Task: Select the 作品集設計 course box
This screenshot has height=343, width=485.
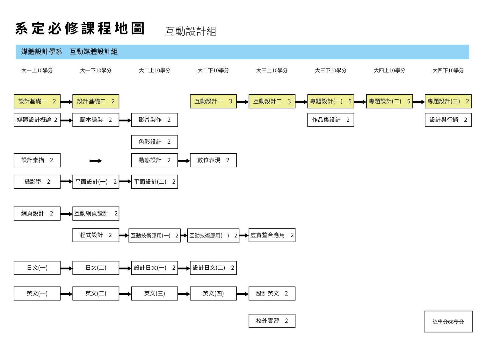Action: coord(330,120)
